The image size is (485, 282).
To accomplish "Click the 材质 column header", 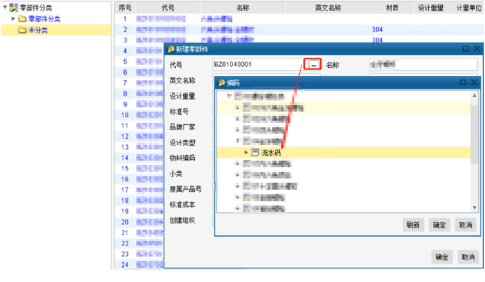I will [x=392, y=8].
